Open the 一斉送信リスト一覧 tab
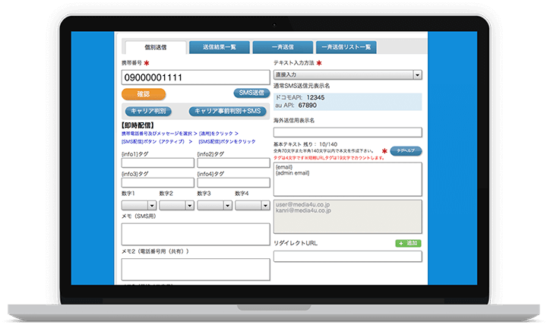This screenshot has height=325, width=547. 346,47
